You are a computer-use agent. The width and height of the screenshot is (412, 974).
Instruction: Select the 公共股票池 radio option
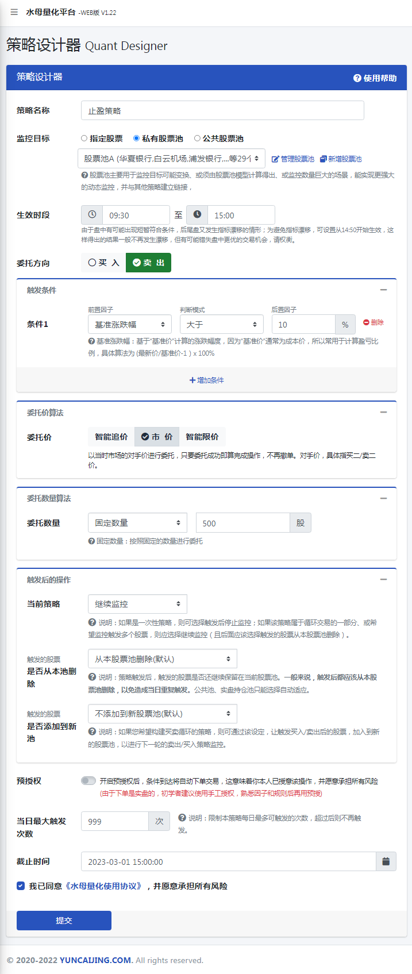tap(197, 138)
